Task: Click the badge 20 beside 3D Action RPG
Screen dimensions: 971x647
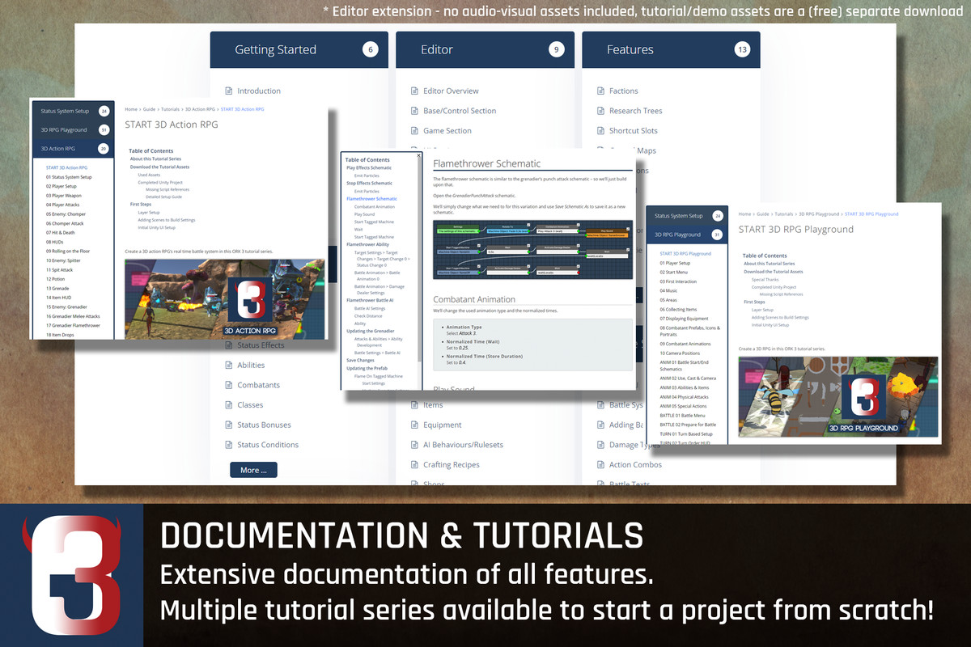Action: 104,149
